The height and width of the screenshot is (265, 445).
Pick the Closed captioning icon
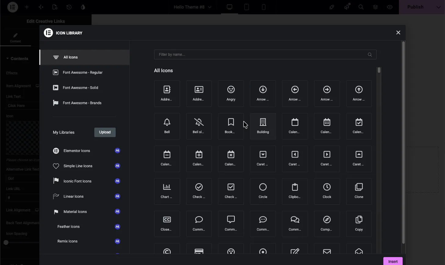point(167,224)
